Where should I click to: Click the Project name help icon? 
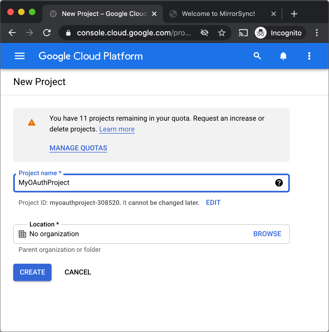(x=279, y=183)
